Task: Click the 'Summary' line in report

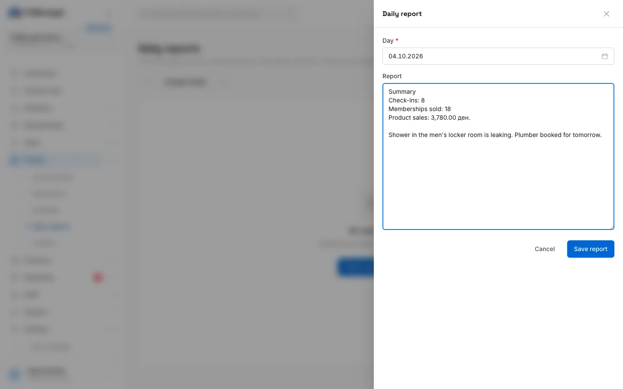Action: coord(402,92)
